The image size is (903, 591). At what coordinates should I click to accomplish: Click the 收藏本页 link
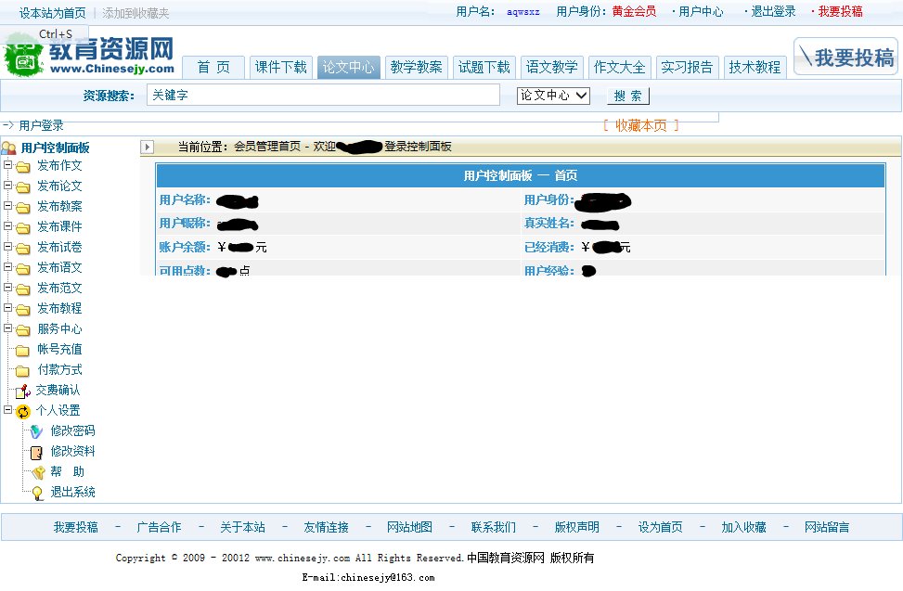(x=639, y=128)
